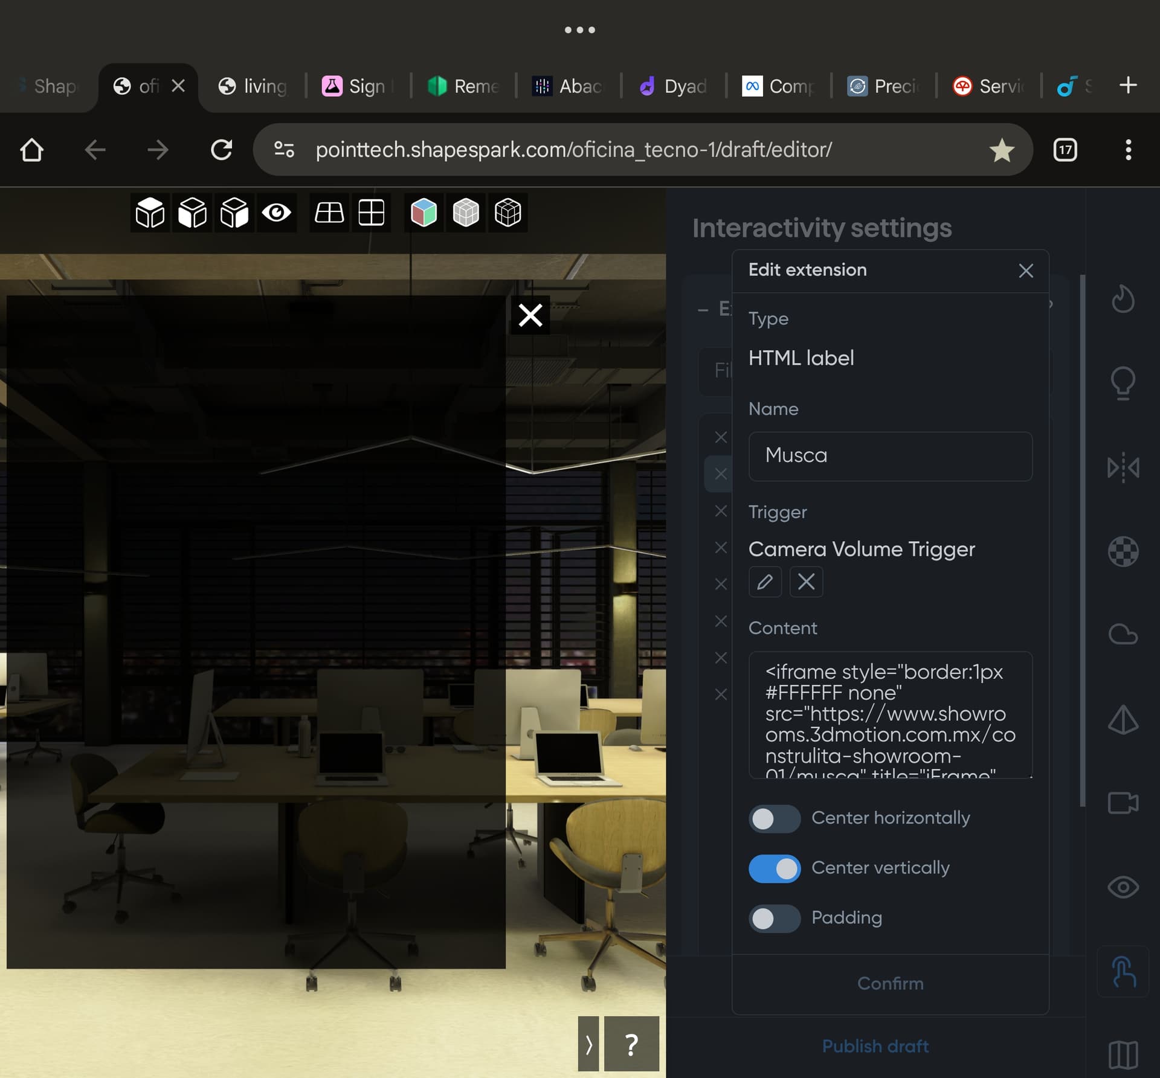Open the lightbulb lights panel in sidebar

pos(1123,383)
